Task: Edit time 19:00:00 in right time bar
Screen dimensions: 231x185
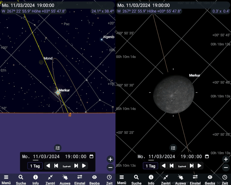Action: coord(191,156)
